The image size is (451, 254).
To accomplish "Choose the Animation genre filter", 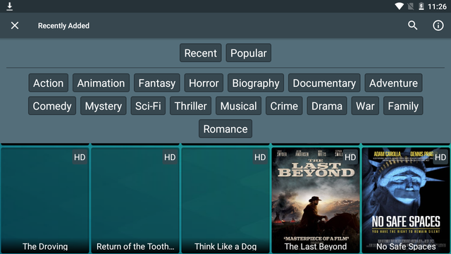I will coord(101,83).
